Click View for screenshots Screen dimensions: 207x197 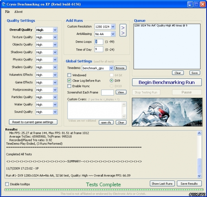121,92
